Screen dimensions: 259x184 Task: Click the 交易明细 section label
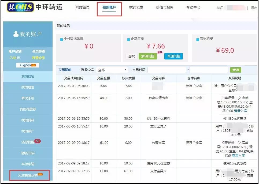coord(65,70)
